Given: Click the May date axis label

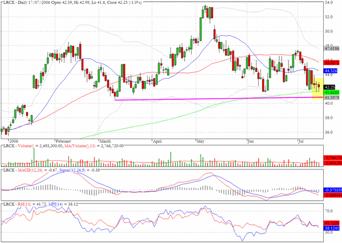Looking at the screenshot, I should click(201, 141).
